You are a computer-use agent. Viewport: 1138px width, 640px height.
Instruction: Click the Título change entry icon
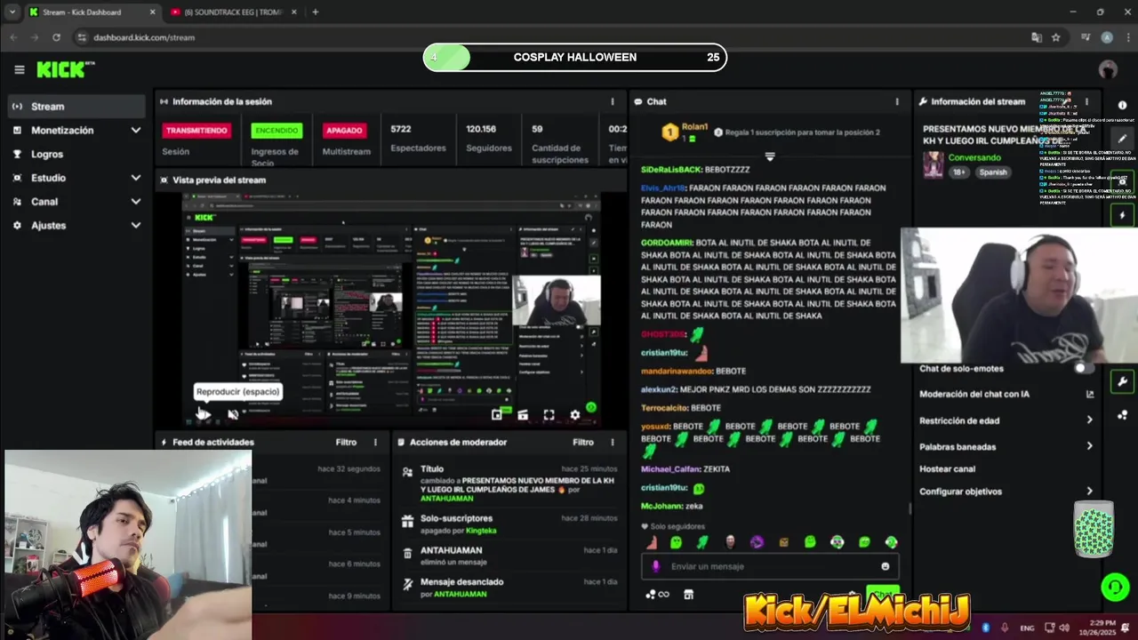tap(407, 471)
